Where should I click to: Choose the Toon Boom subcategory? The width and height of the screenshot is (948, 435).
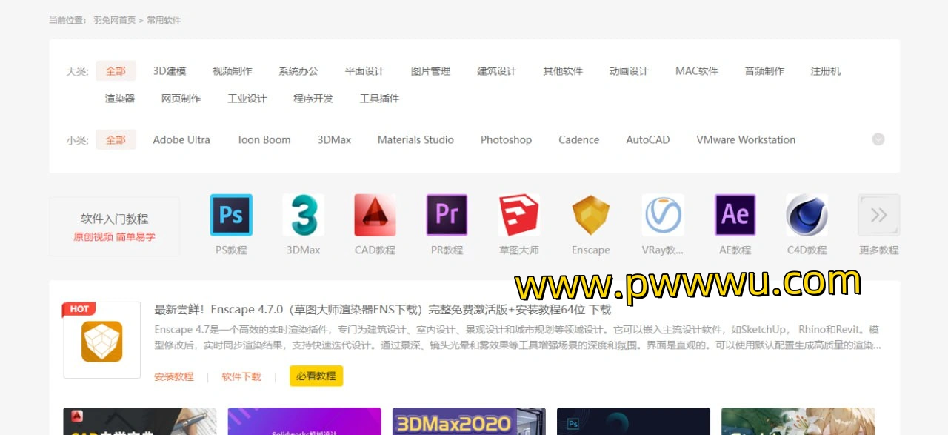click(x=264, y=139)
